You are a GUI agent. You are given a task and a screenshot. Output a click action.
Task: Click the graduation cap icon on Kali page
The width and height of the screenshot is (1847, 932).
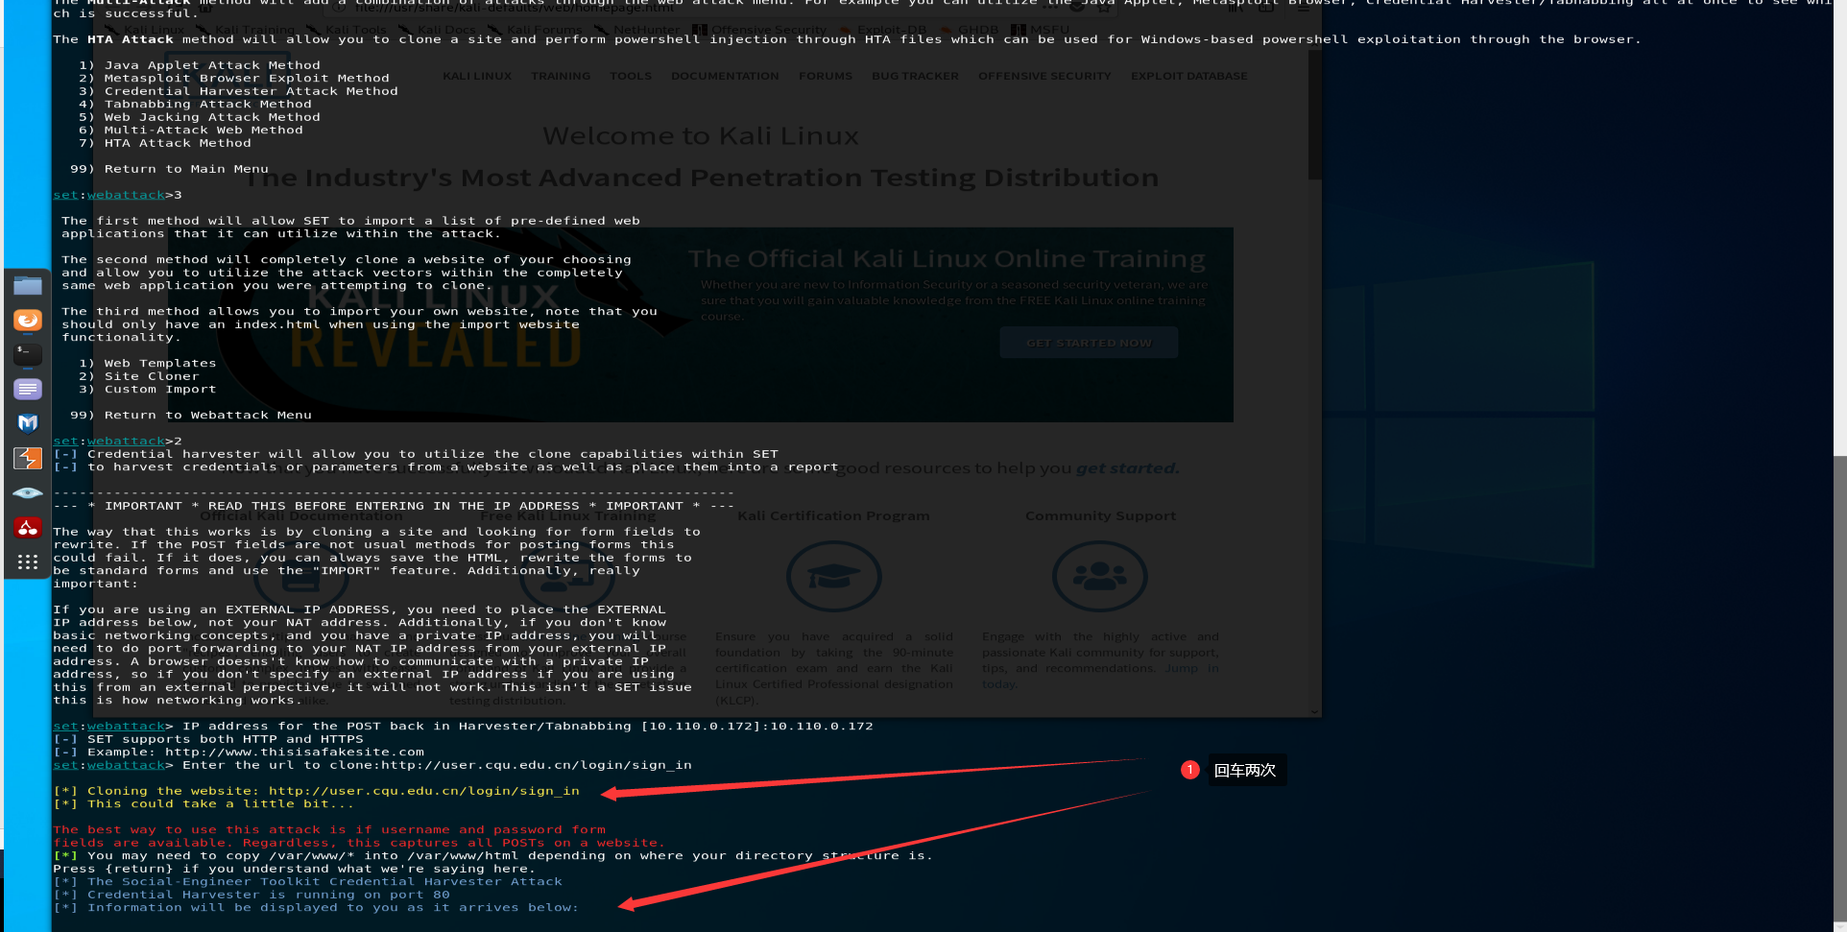(x=833, y=576)
